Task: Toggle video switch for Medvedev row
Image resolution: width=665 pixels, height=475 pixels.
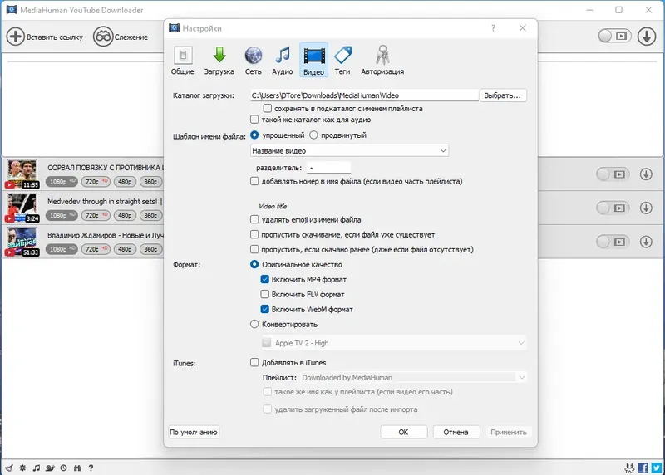Action: [x=613, y=208]
